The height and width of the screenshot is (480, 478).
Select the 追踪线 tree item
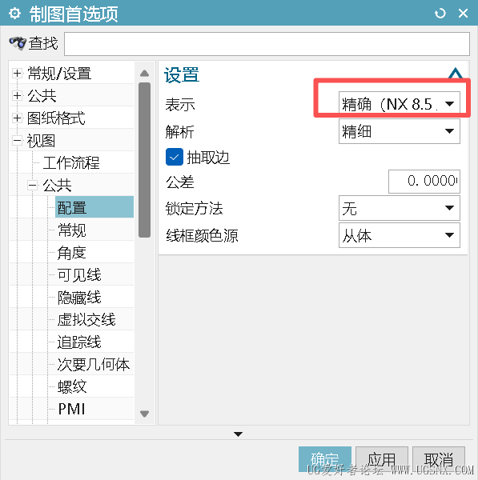coord(79,342)
